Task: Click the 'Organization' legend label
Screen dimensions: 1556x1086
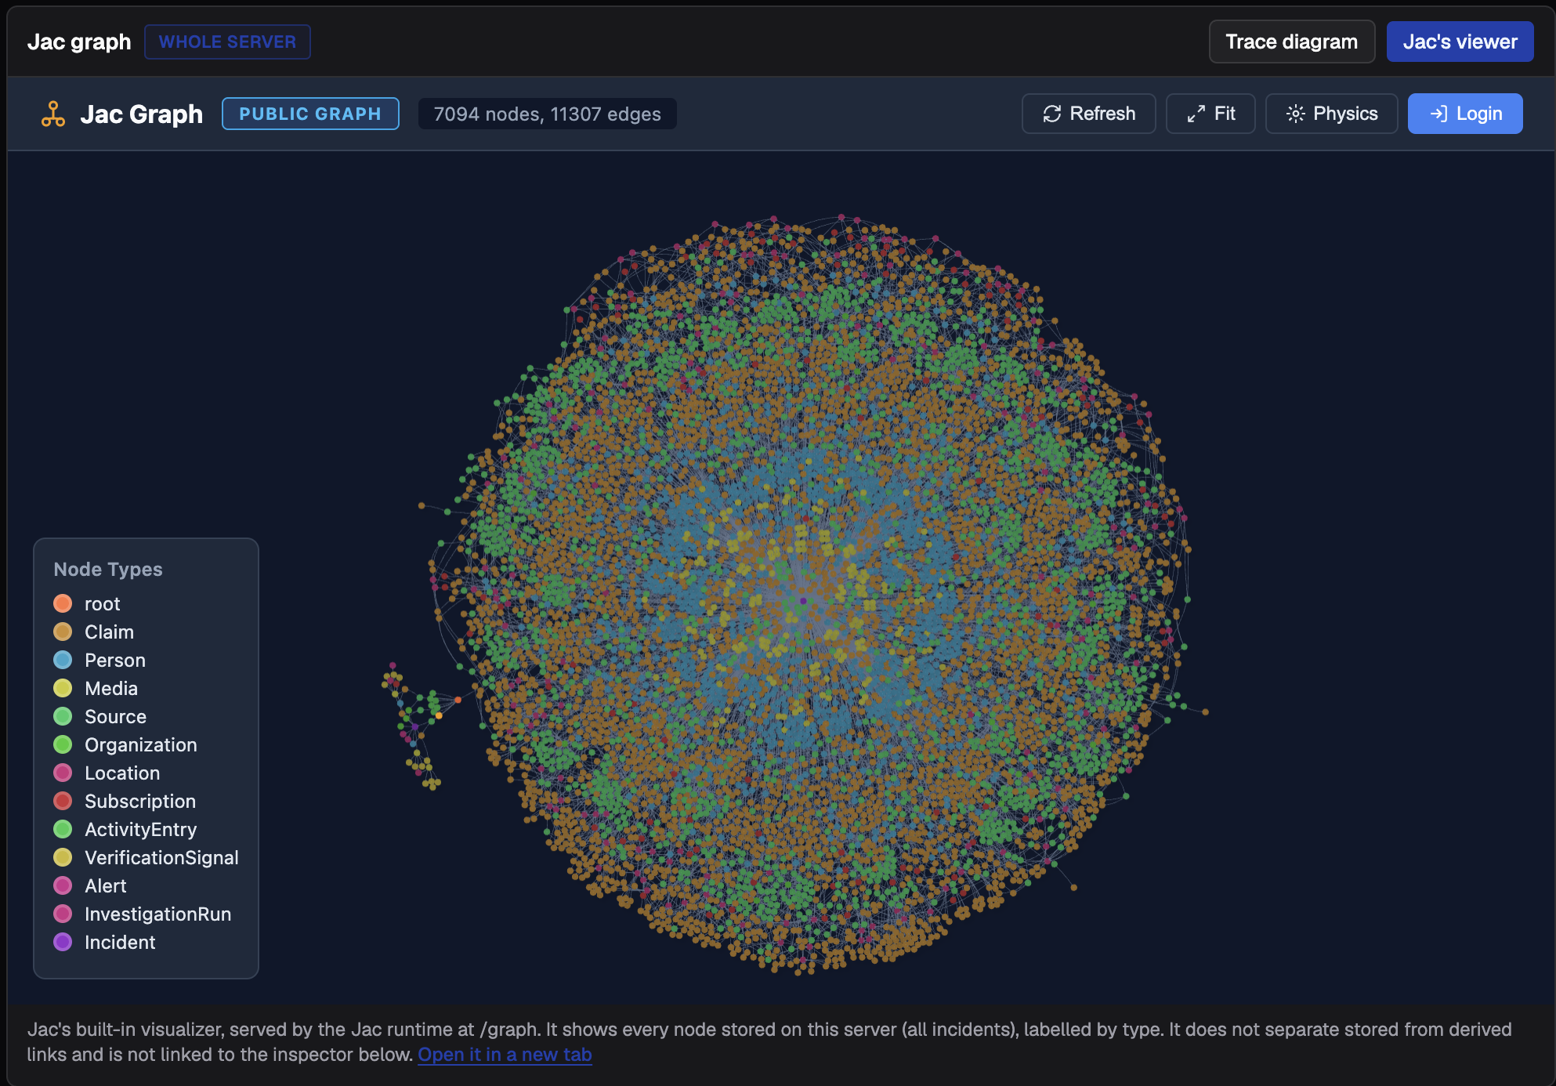Action: (141, 745)
